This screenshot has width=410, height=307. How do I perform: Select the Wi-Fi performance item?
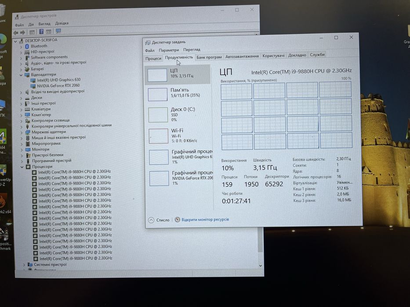(179, 136)
